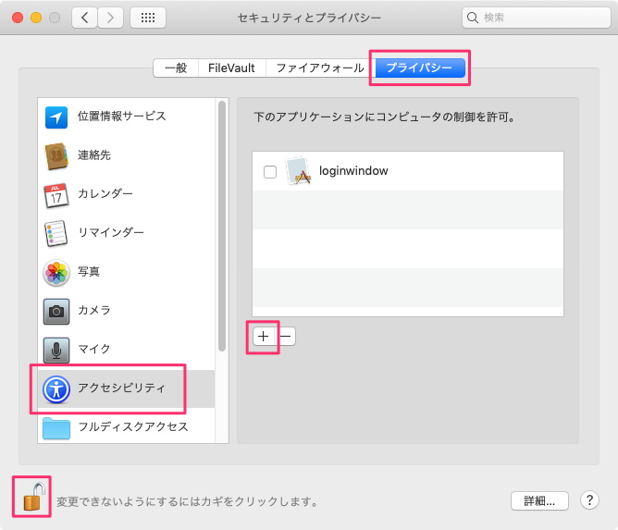This screenshot has width=618, height=530.
Task: Go back with the left chevron
Action: (84, 18)
